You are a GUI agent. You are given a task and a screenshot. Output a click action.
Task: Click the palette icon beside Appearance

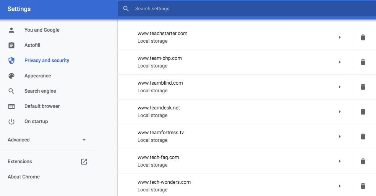coord(11,76)
